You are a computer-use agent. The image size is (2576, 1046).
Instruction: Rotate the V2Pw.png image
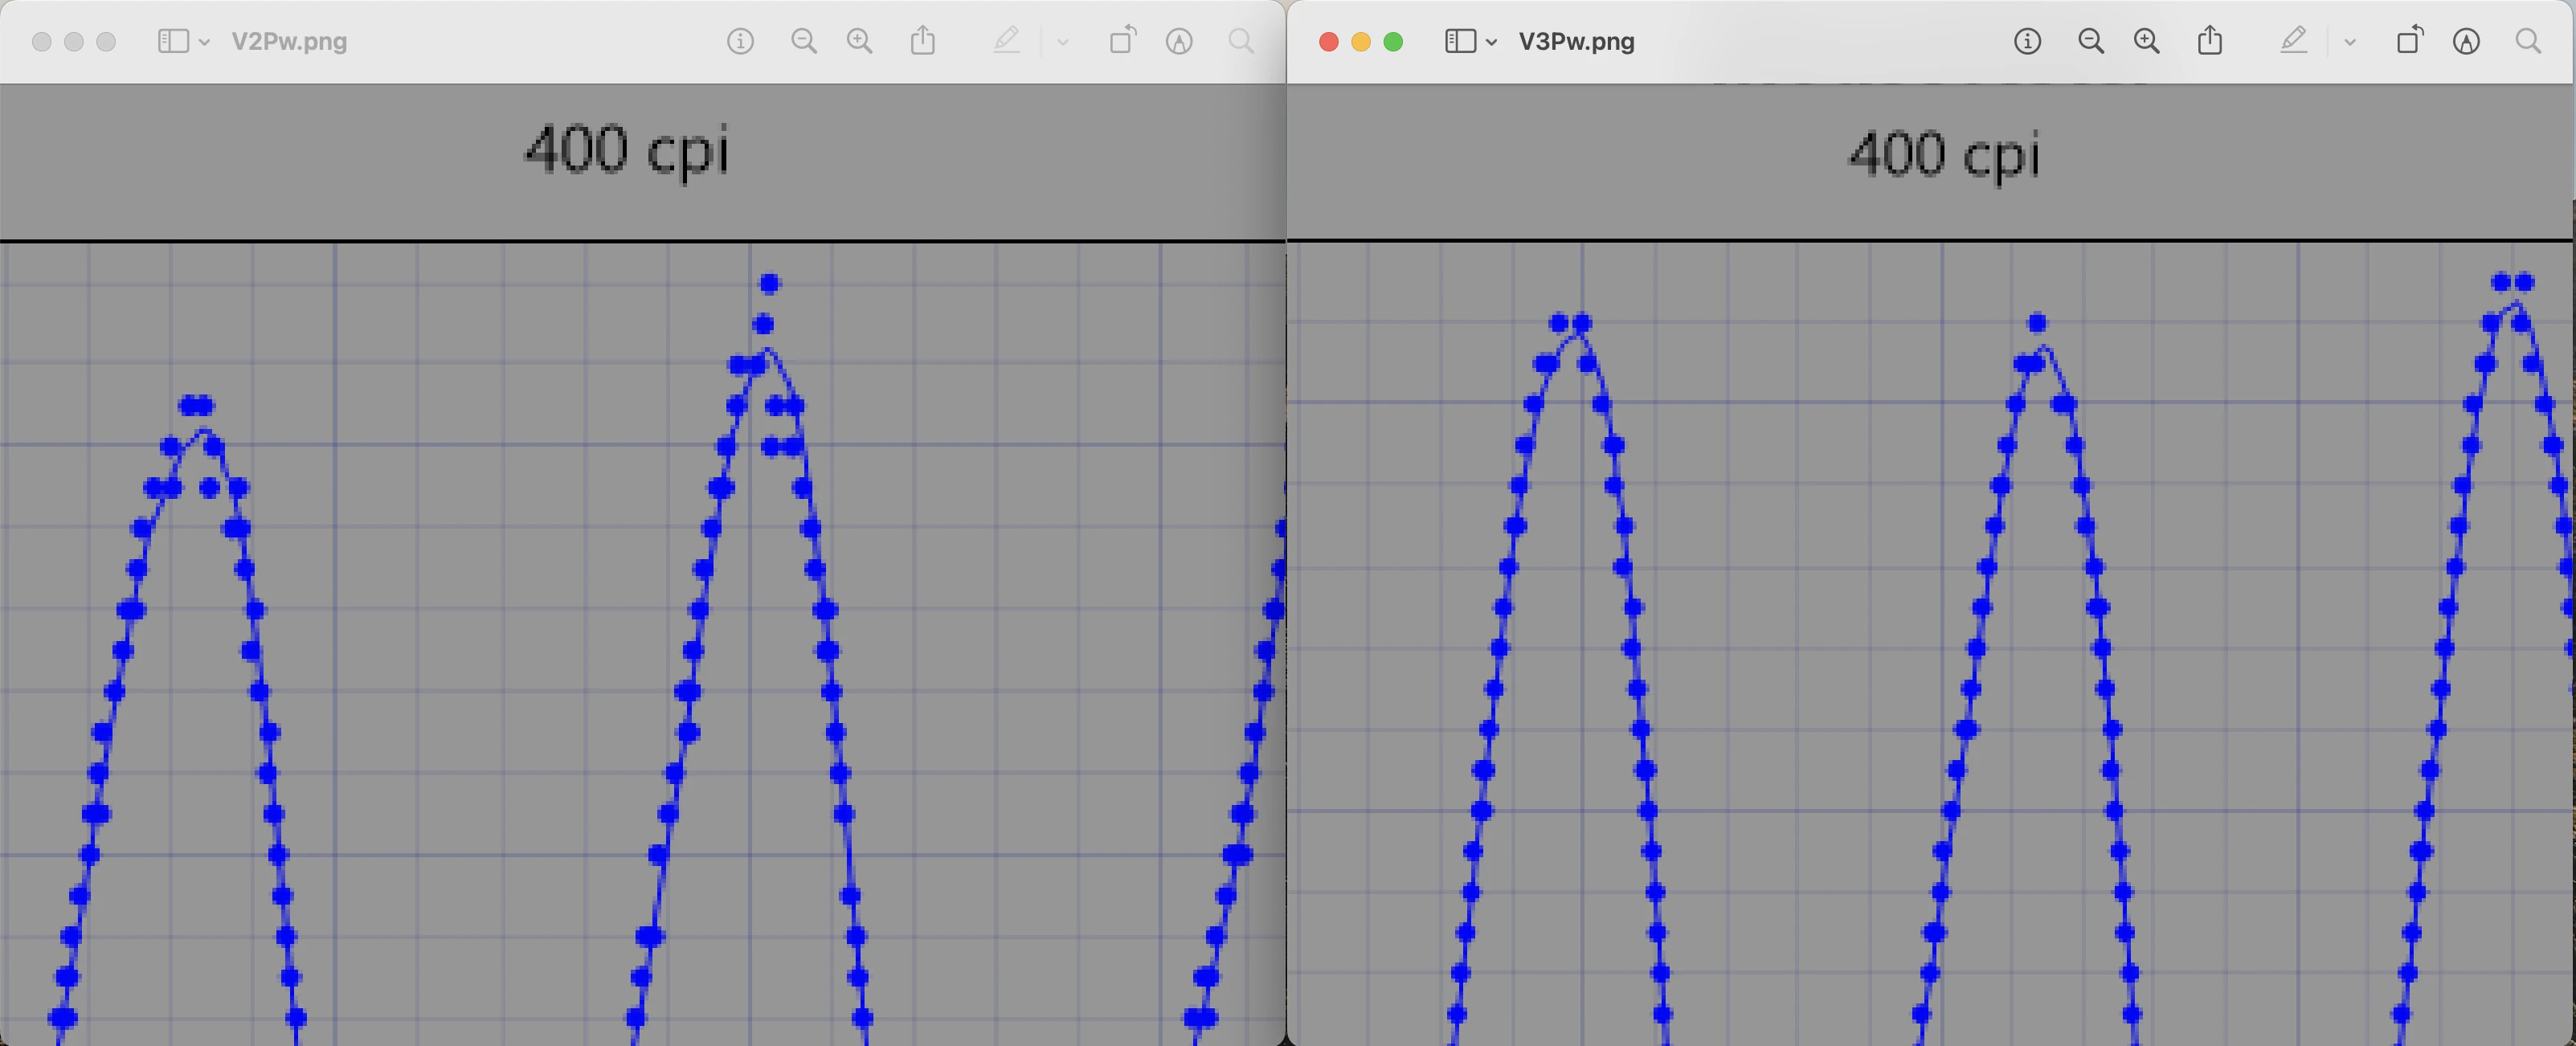point(1123,41)
